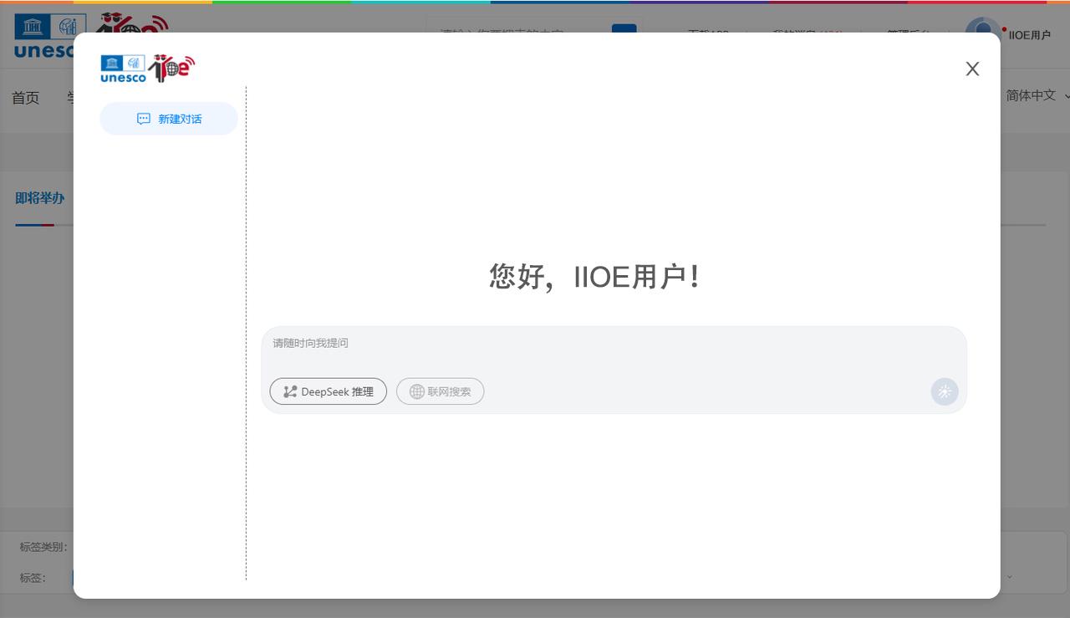Expand the chevron arrow next to 简体中文
Screen dimensions: 1070x618
1066,96
